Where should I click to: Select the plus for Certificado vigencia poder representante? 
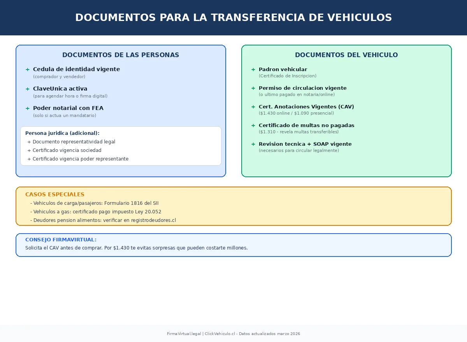[29, 159]
